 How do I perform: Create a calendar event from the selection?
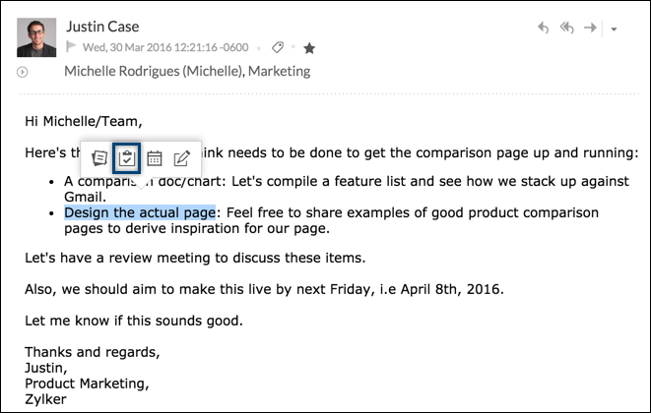tap(155, 158)
